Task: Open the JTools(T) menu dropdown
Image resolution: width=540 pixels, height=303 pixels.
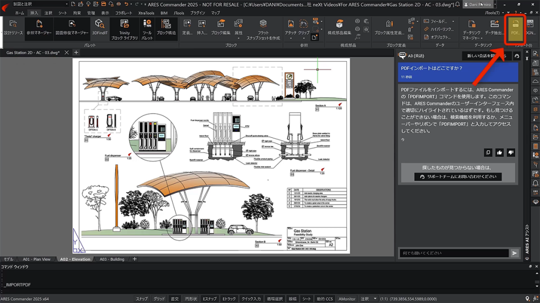Action: [502, 12]
